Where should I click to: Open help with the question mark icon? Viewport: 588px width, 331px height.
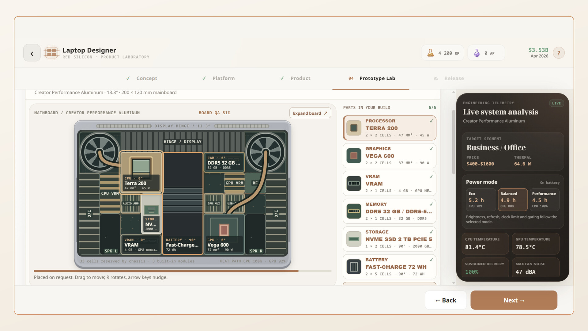pyautogui.click(x=559, y=53)
